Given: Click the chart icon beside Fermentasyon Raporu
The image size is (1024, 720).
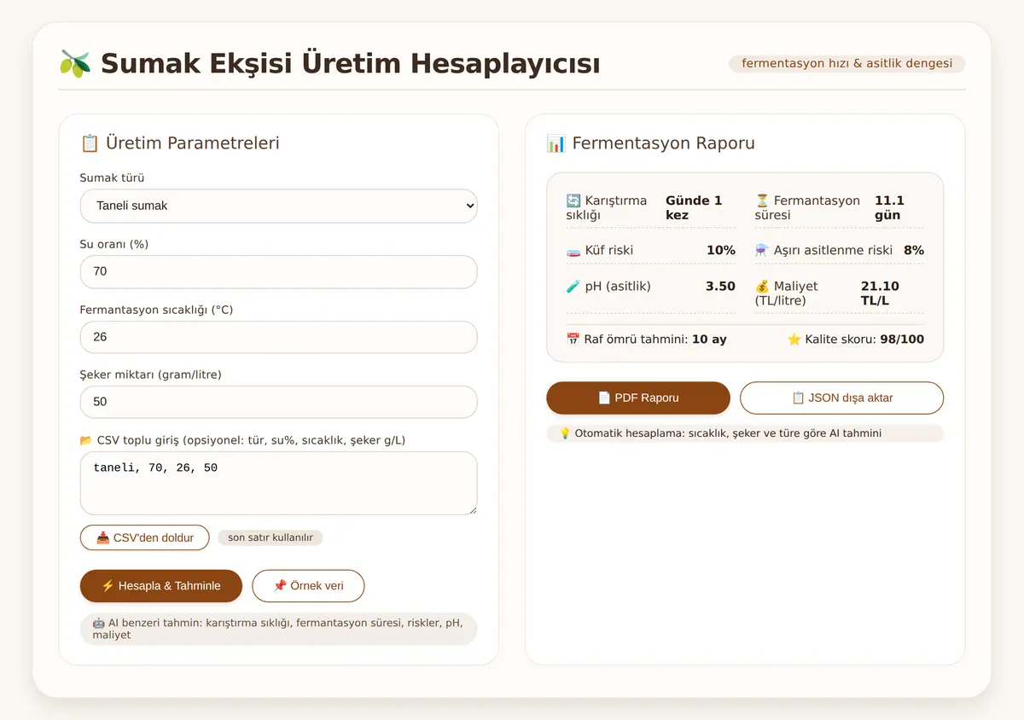Looking at the screenshot, I should (556, 143).
